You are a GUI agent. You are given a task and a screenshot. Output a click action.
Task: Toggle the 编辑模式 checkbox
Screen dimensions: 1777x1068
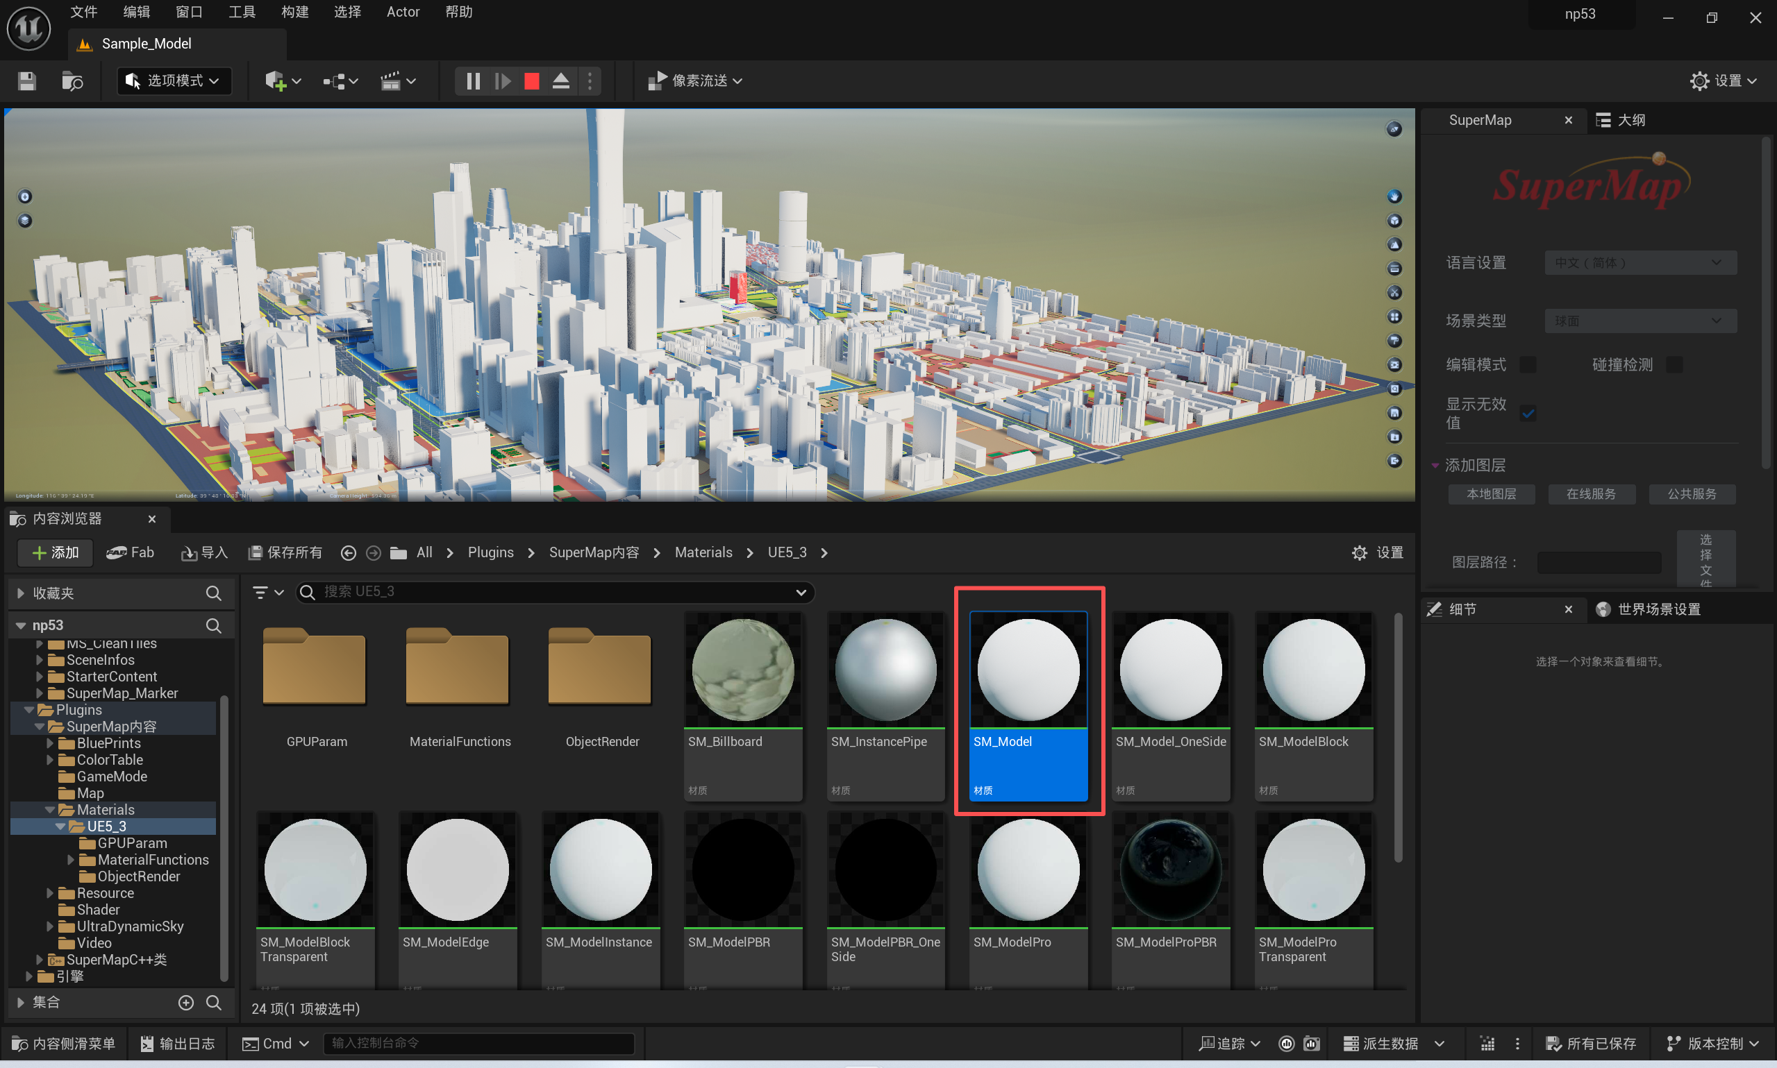pos(1527,364)
